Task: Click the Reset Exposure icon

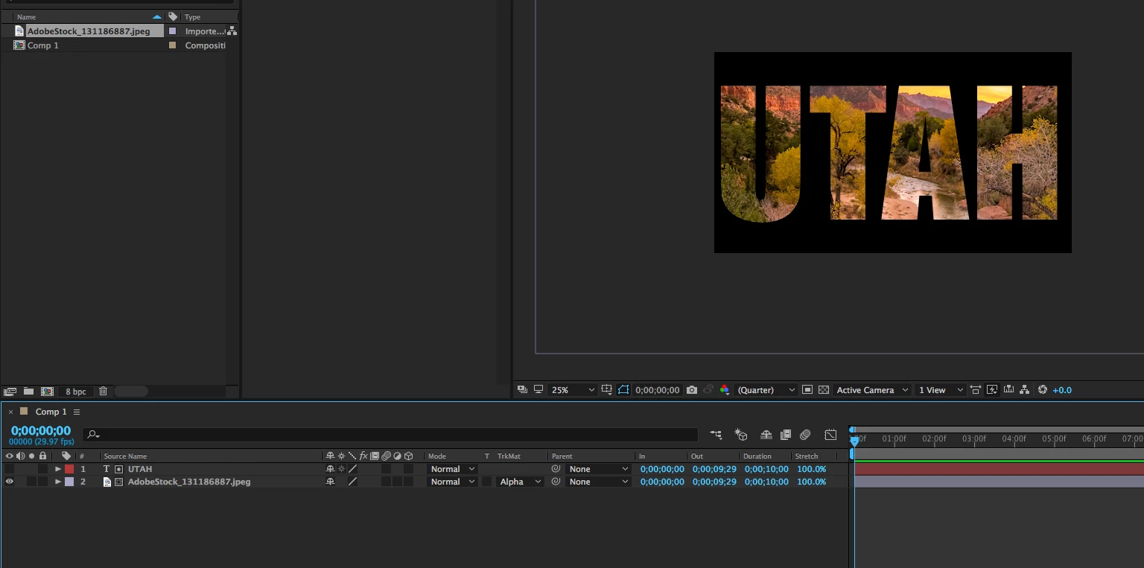Action: tap(1042, 389)
